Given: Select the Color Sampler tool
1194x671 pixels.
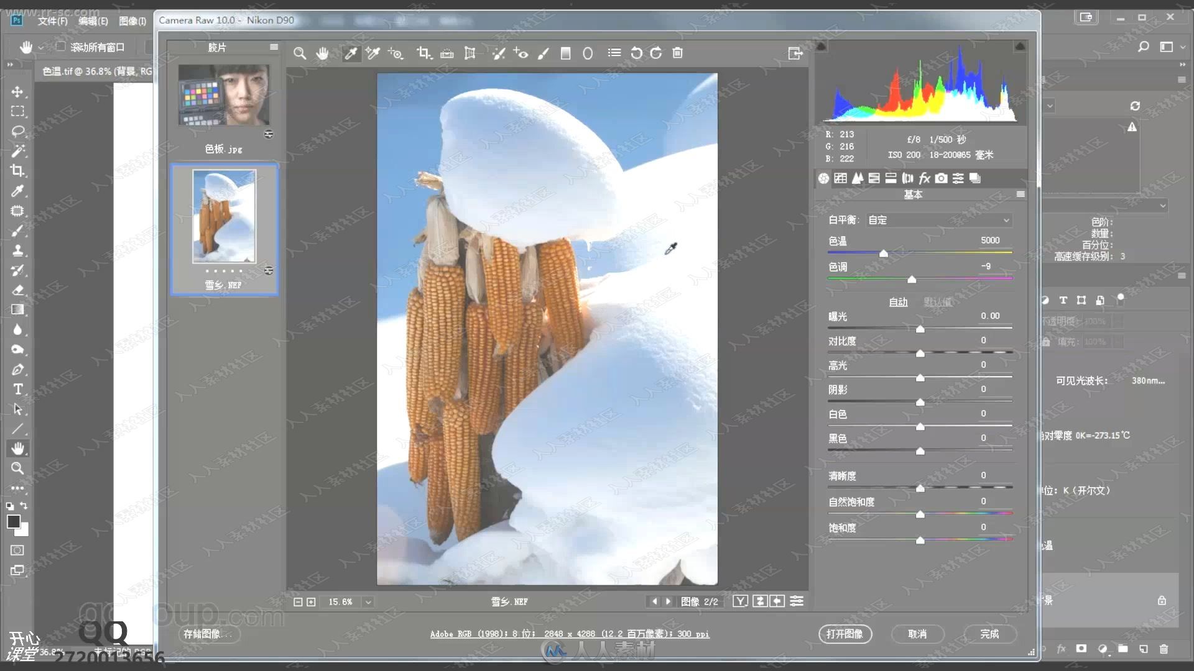Looking at the screenshot, I should coord(373,53).
